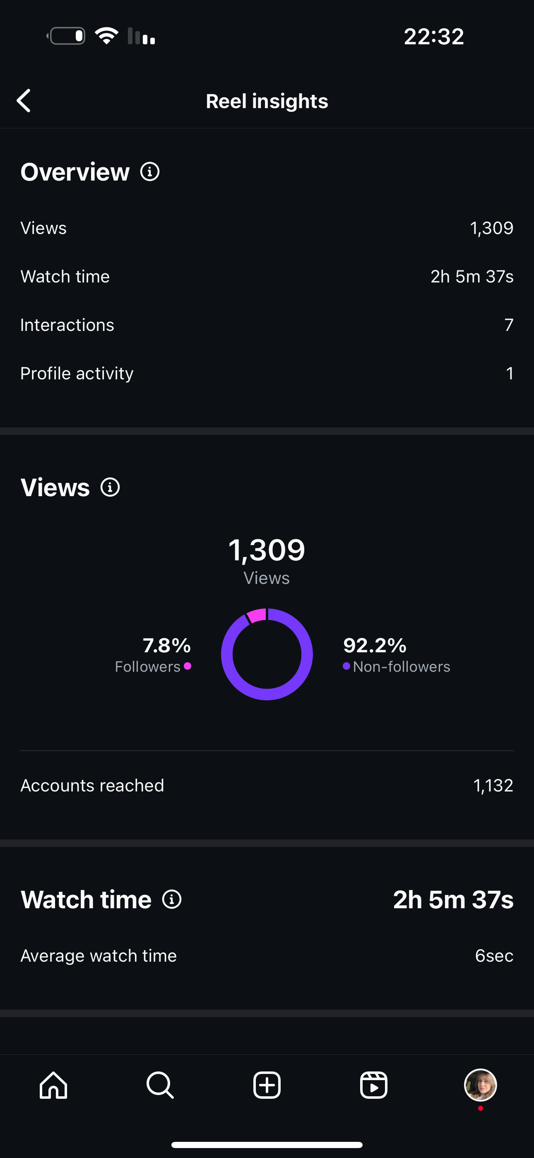Open the Views section info icon
The height and width of the screenshot is (1158, 534).
(110, 487)
